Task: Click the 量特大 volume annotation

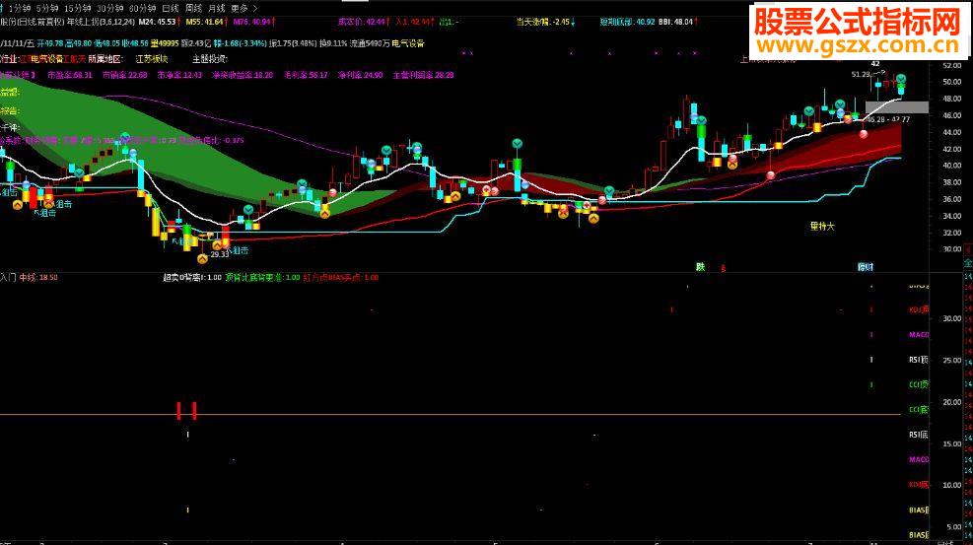Action: click(822, 227)
